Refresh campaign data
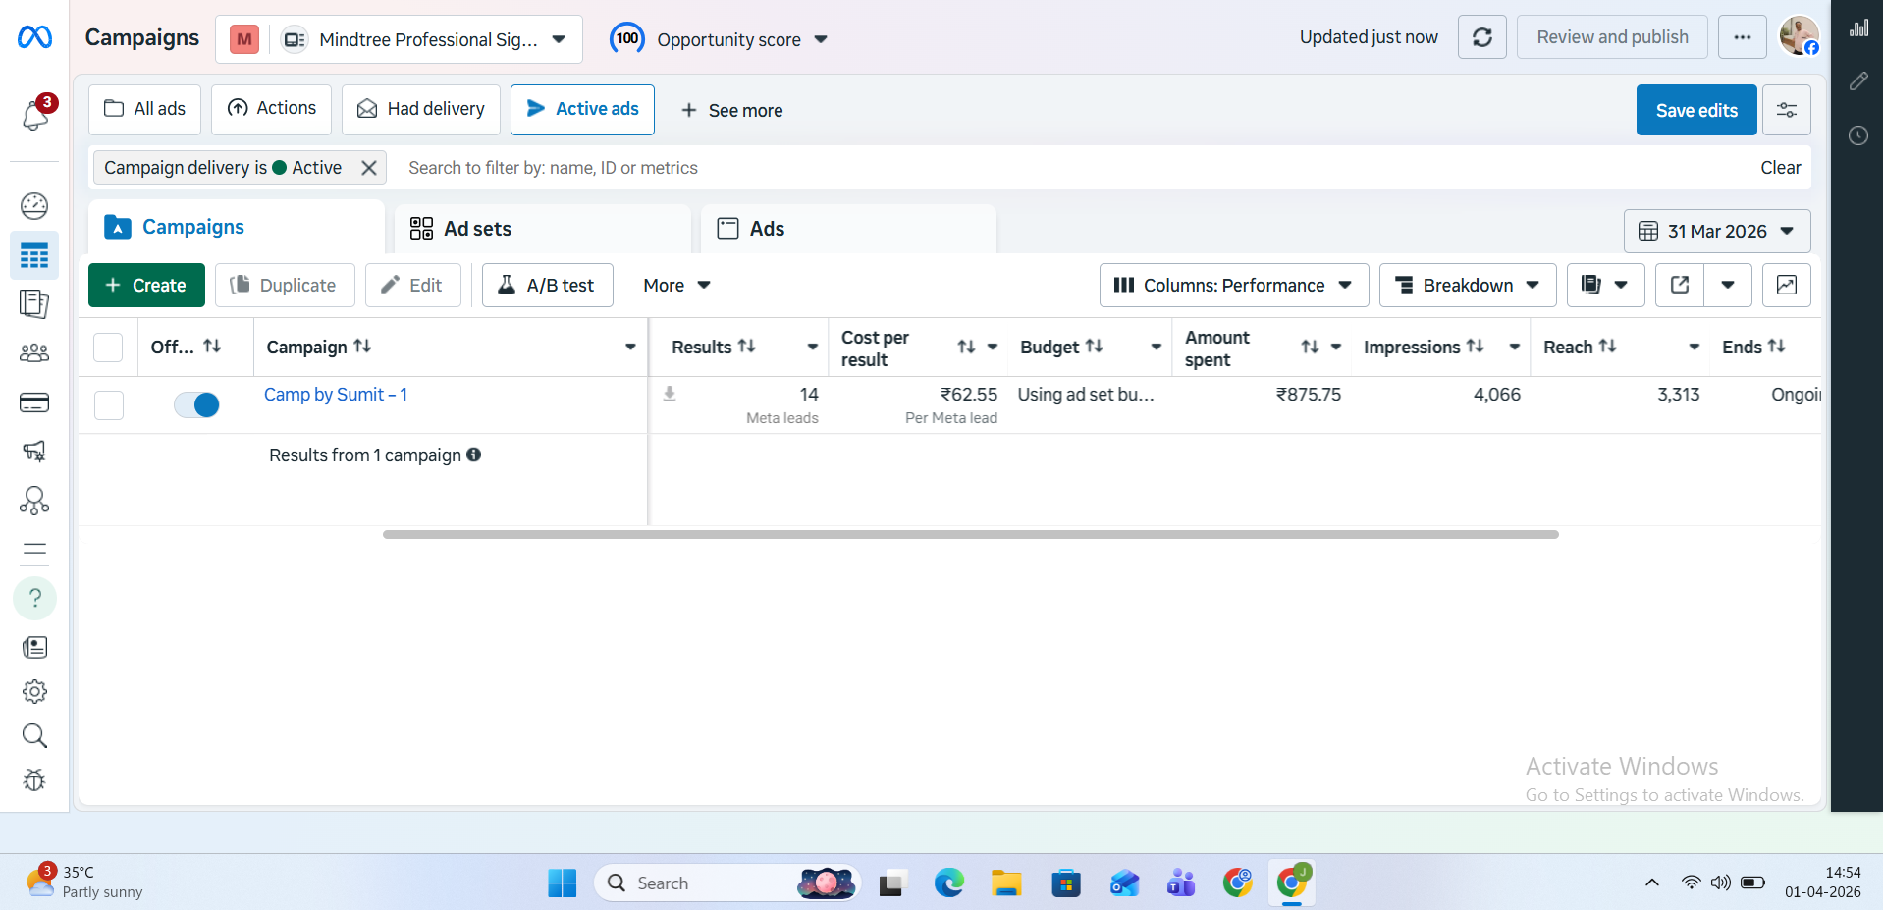 click(1482, 37)
